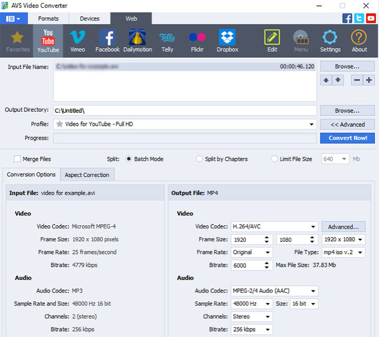The height and width of the screenshot is (337, 379).
Task: Select the Facebook upload profile icon
Action: click(107, 41)
